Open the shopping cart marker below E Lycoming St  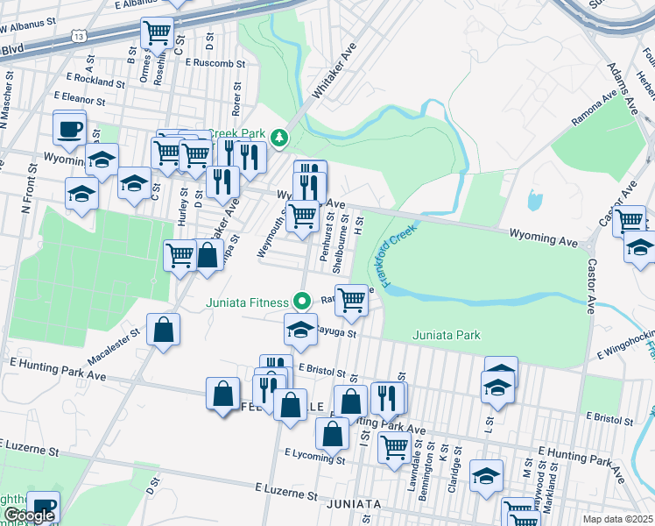click(395, 451)
